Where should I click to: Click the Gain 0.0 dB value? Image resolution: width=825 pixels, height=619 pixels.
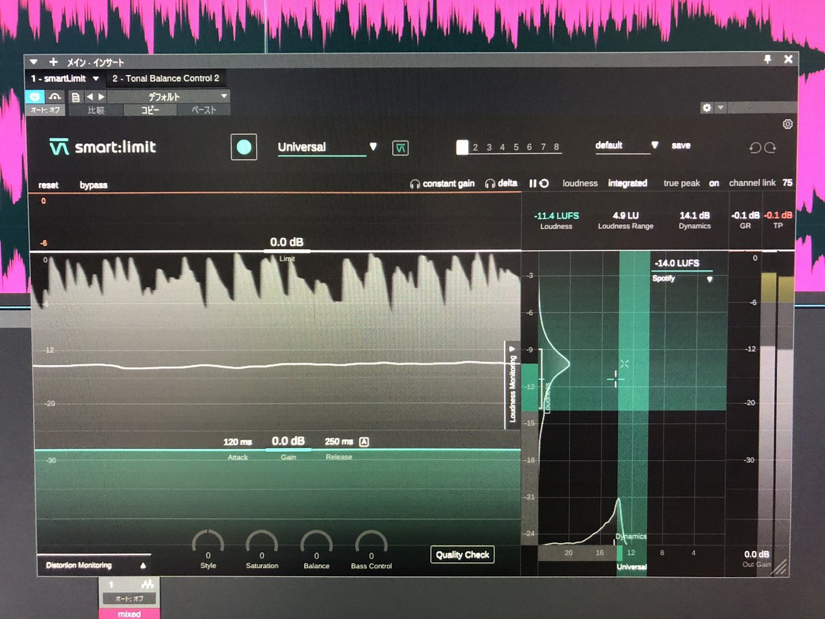pos(288,441)
